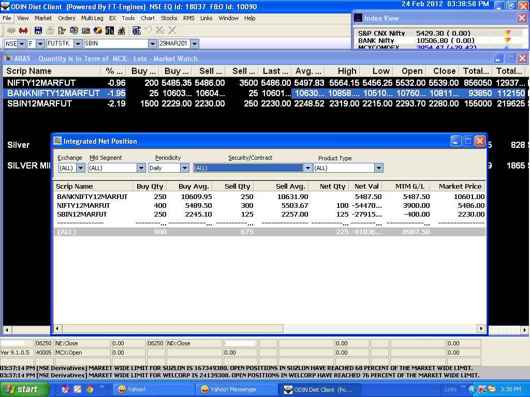Select the (ALL) totals row in Net Position
Screen dimensions: 530x397
pyautogui.click(x=270, y=232)
